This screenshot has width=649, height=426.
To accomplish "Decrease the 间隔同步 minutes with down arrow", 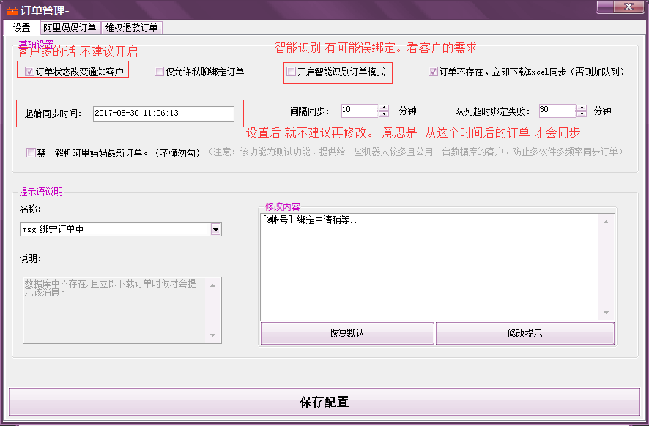I will [x=384, y=114].
